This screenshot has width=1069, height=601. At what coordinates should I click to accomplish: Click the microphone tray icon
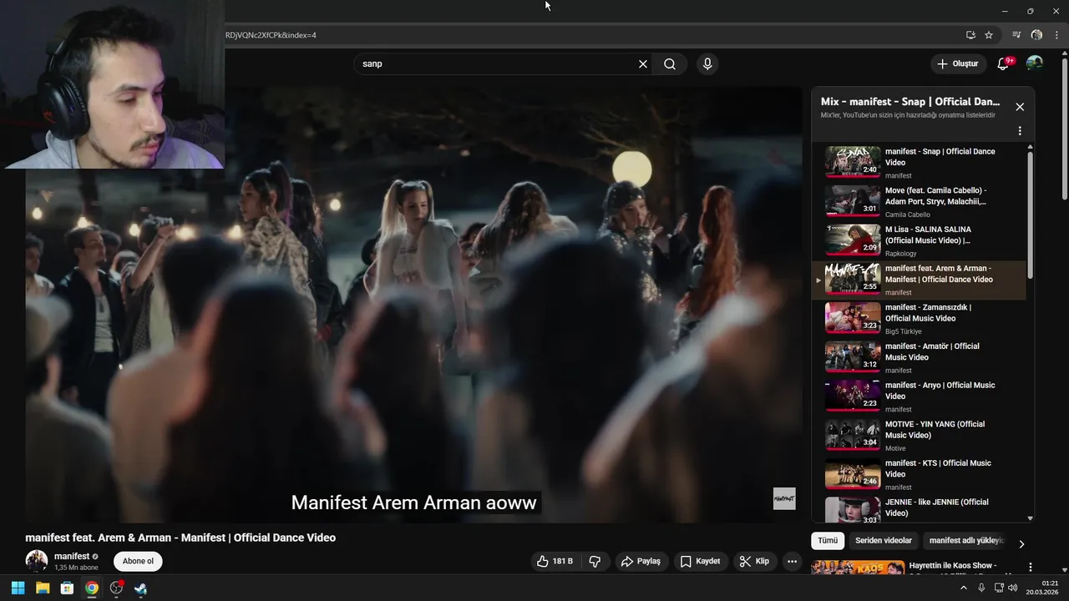981,588
